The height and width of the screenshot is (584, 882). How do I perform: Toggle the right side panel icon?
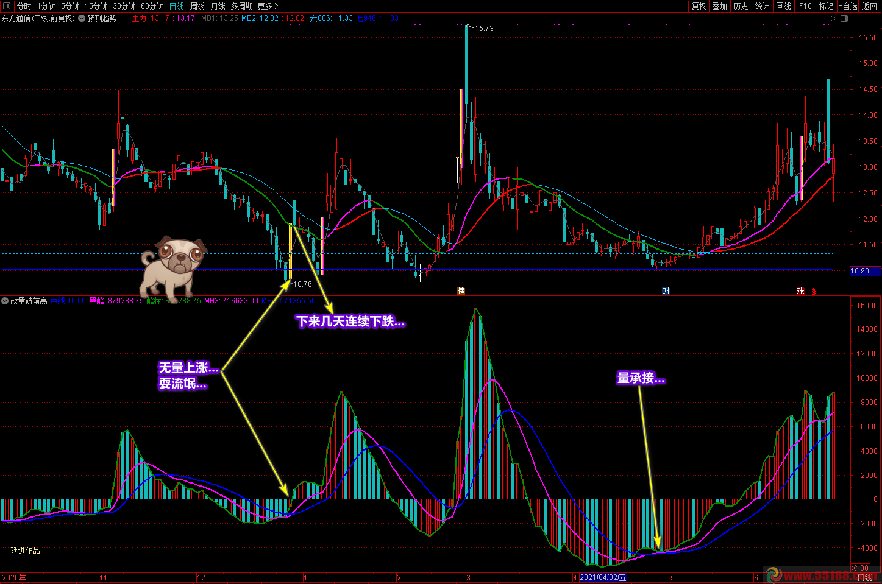[x=844, y=18]
